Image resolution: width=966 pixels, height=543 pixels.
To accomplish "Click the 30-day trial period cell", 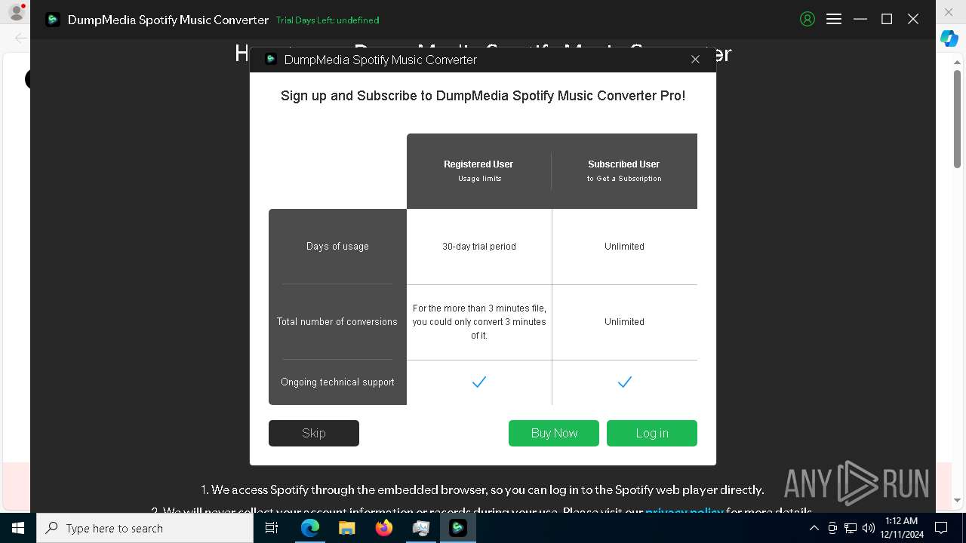I will 479,247.
